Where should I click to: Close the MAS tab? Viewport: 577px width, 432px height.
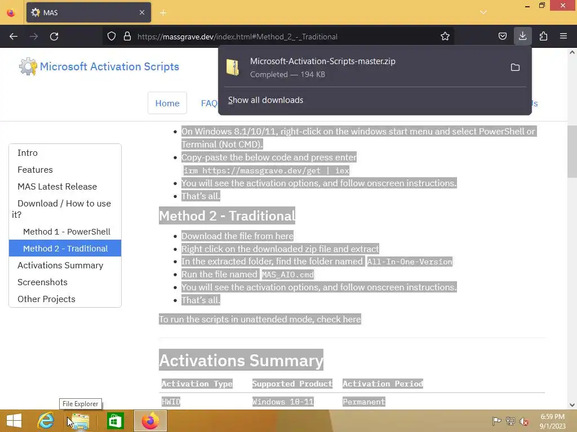[x=142, y=12]
